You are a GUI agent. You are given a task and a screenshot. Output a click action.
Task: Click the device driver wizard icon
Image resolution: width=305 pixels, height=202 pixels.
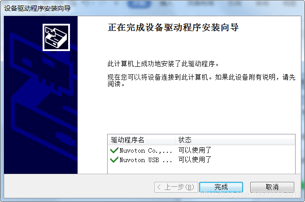coord(56,37)
